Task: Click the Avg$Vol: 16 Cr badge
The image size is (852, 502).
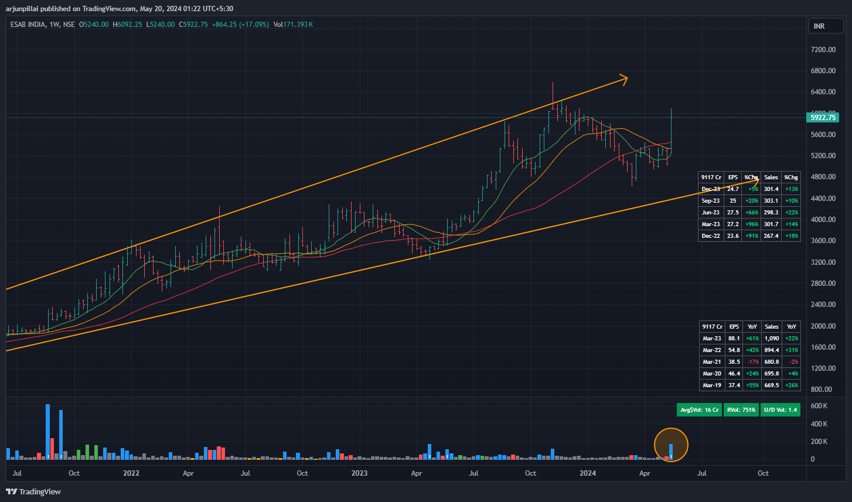Action: click(700, 410)
